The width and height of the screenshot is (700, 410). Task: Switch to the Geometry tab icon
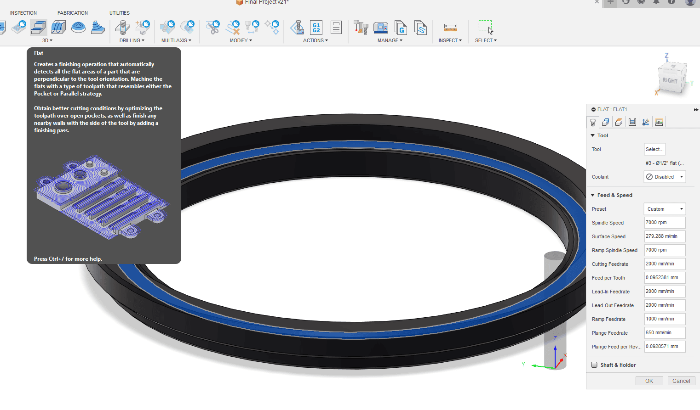pos(606,122)
